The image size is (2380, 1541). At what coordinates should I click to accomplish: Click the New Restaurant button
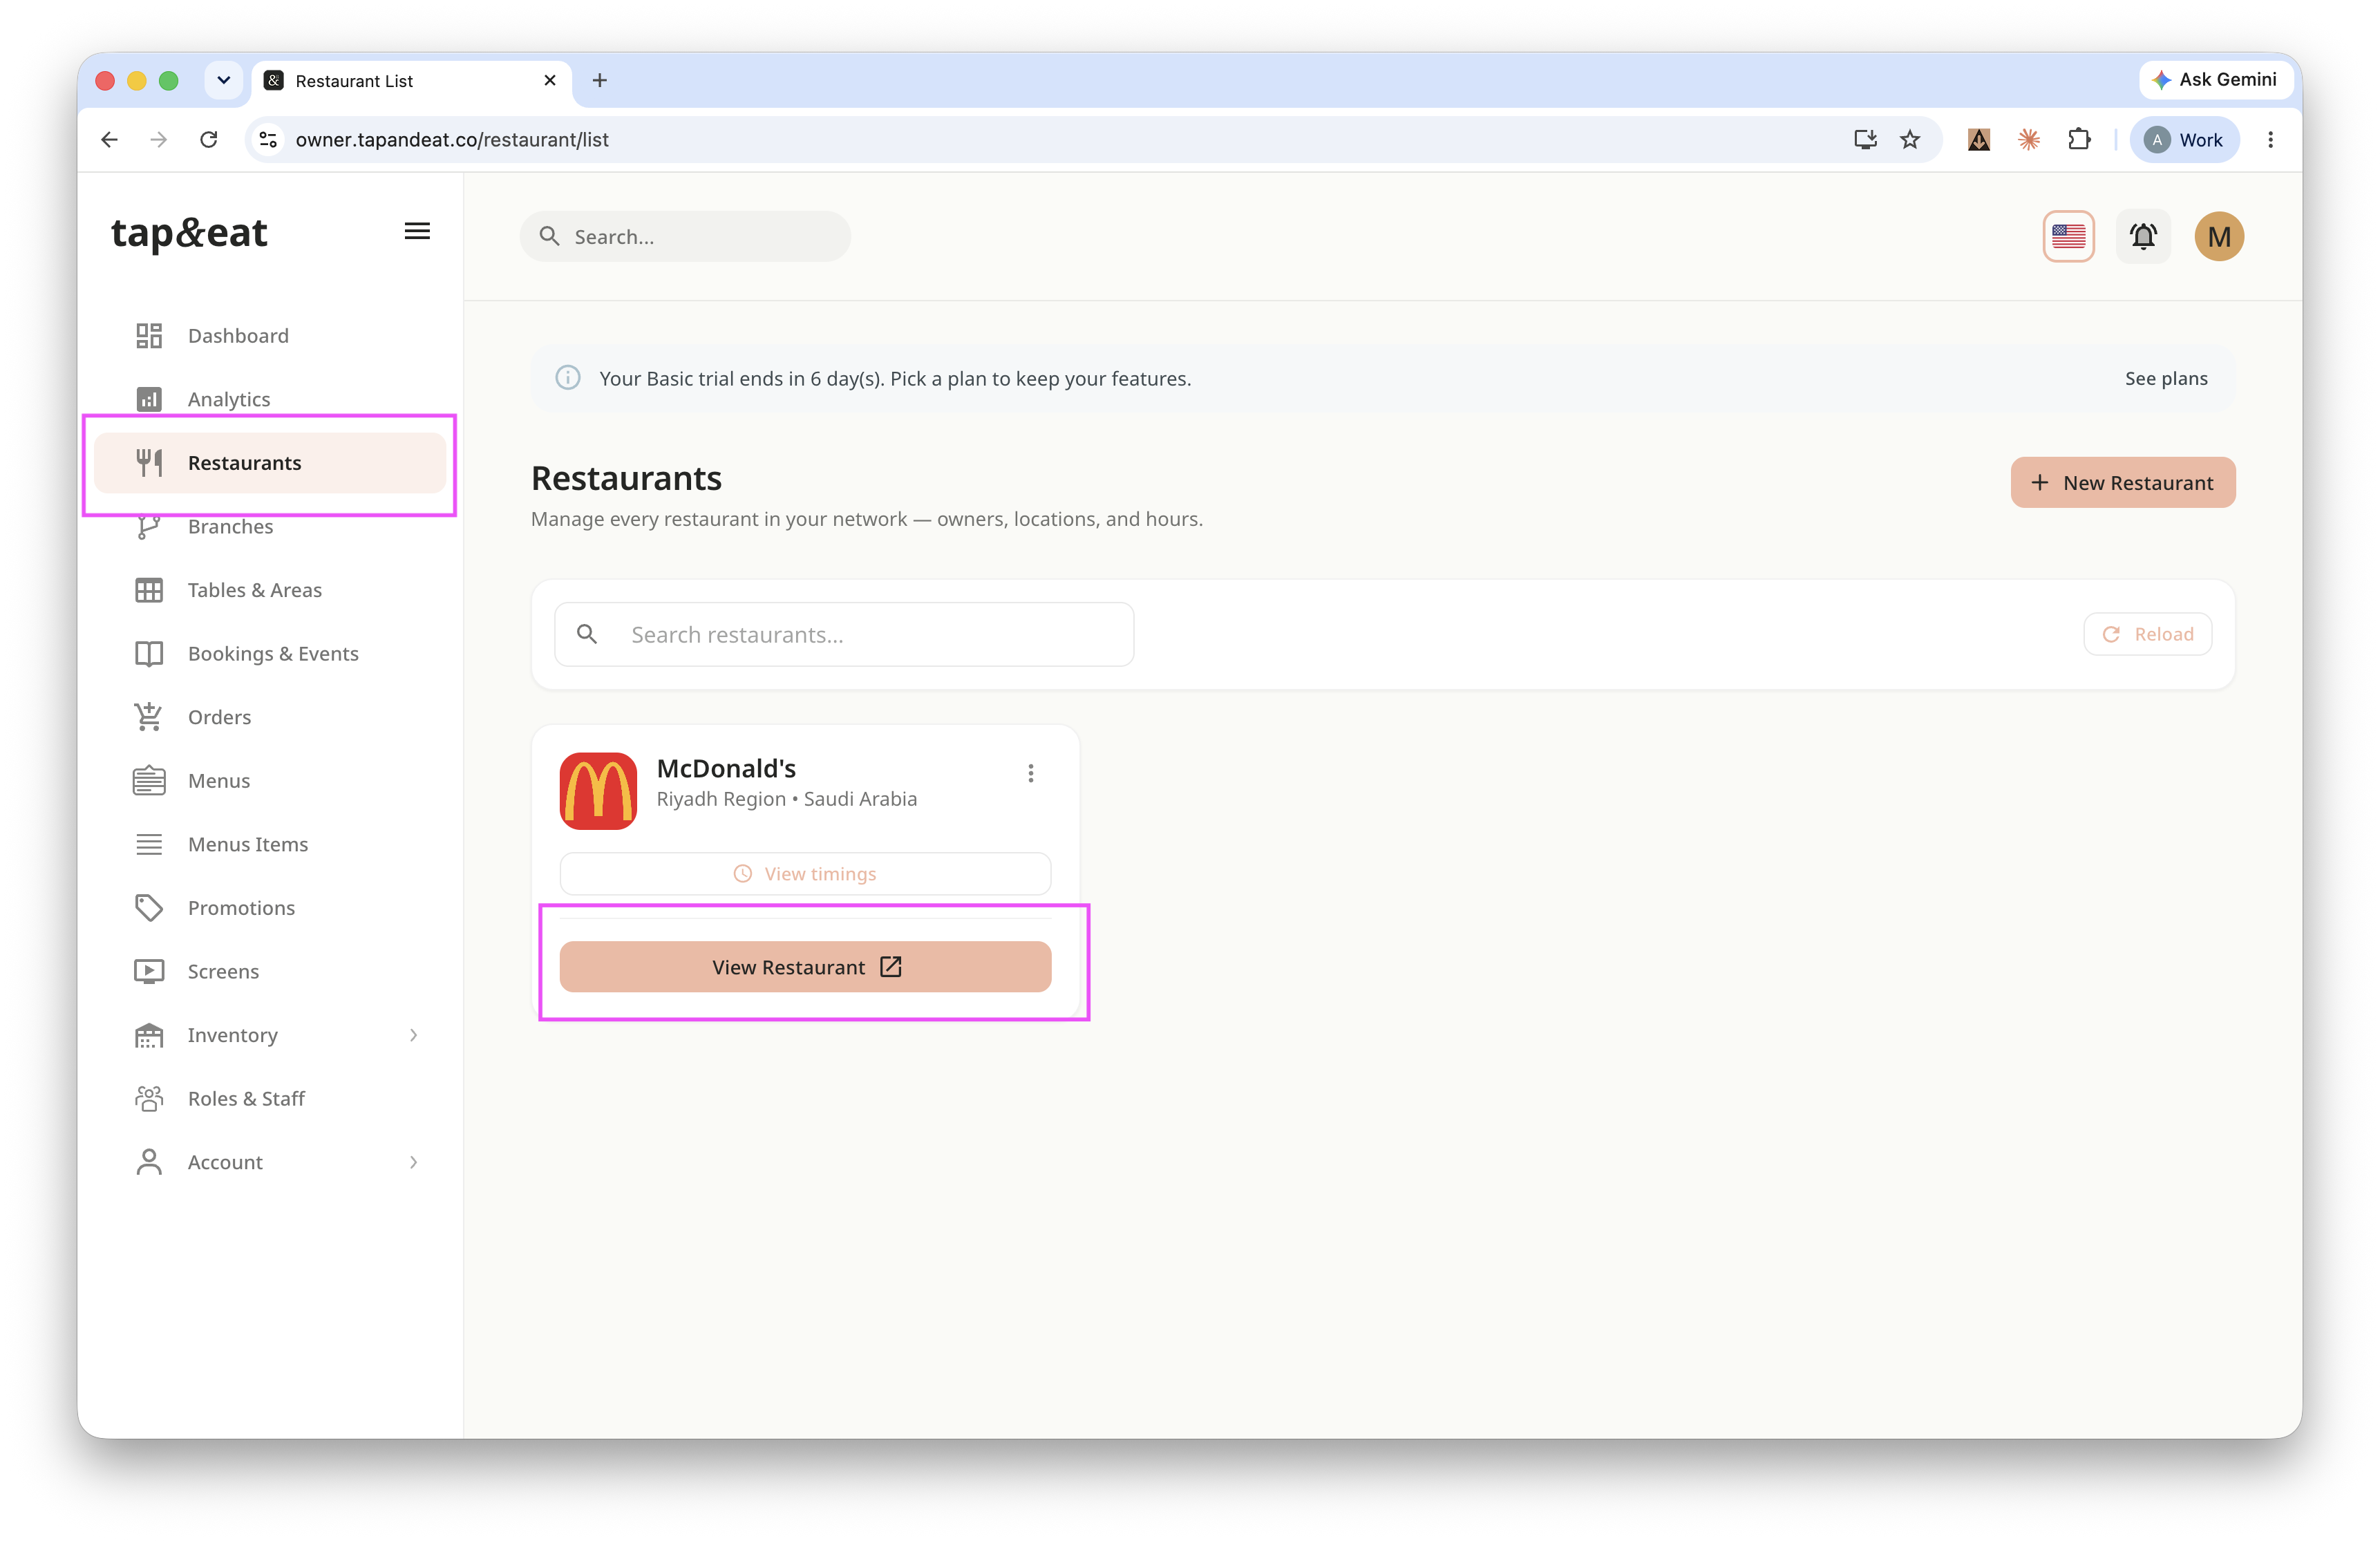[2123, 483]
